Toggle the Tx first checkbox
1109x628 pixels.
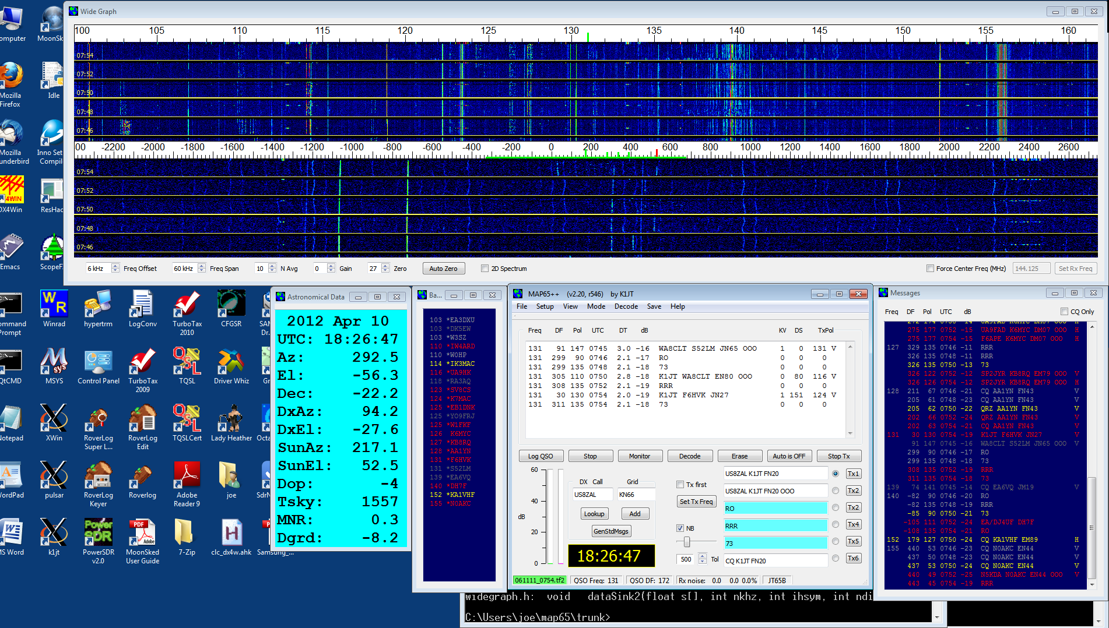pyautogui.click(x=680, y=485)
